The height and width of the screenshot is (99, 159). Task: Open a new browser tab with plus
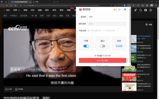pos(58,2)
